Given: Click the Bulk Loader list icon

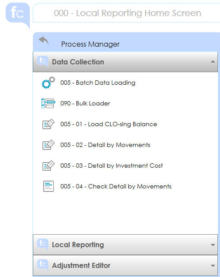Looking at the screenshot, I should click(x=48, y=103).
